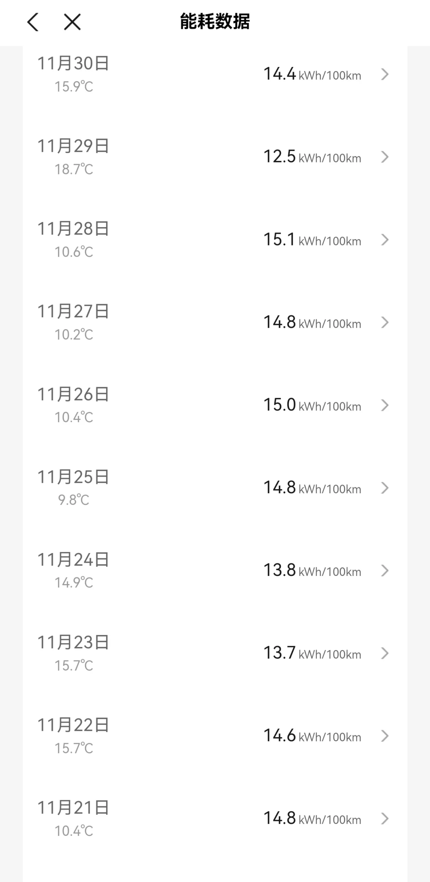Open 11月21日 detail chevron
The image size is (430, 882).
coord(384,819)
